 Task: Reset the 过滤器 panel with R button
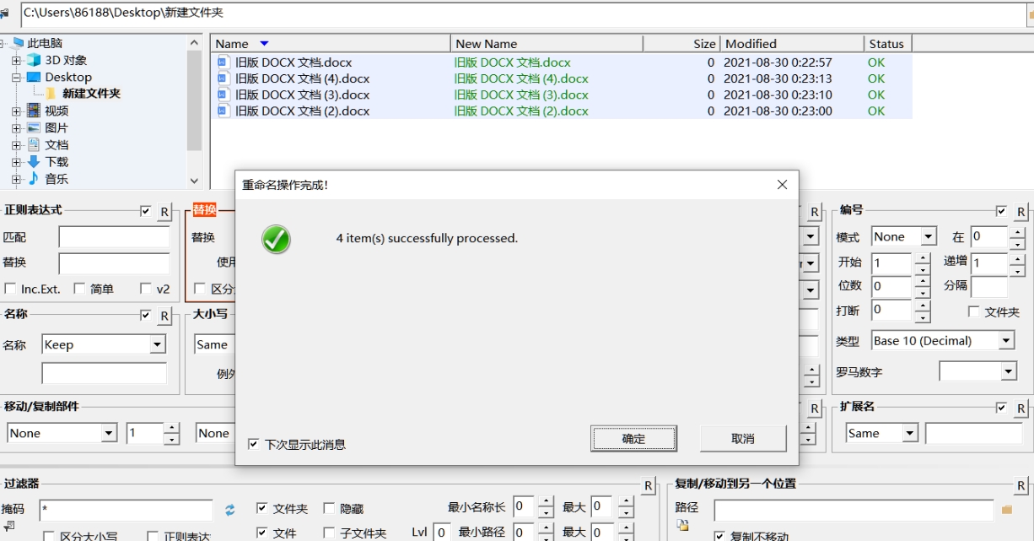coord(649,485)
